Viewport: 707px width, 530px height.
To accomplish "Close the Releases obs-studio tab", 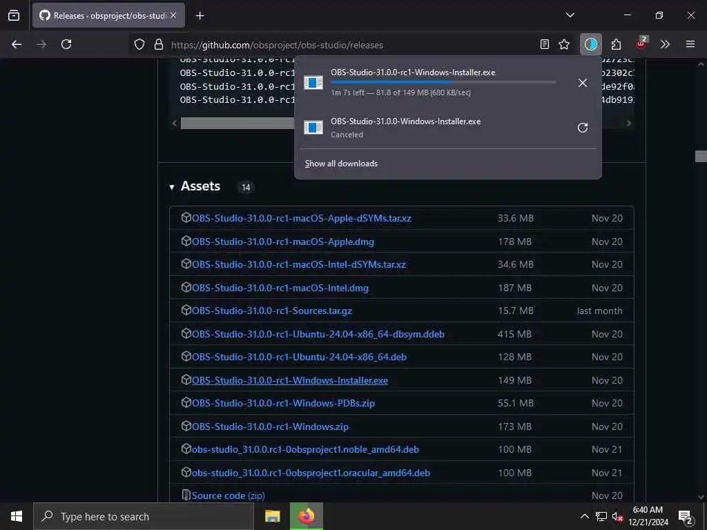I will tap(173, 15).
